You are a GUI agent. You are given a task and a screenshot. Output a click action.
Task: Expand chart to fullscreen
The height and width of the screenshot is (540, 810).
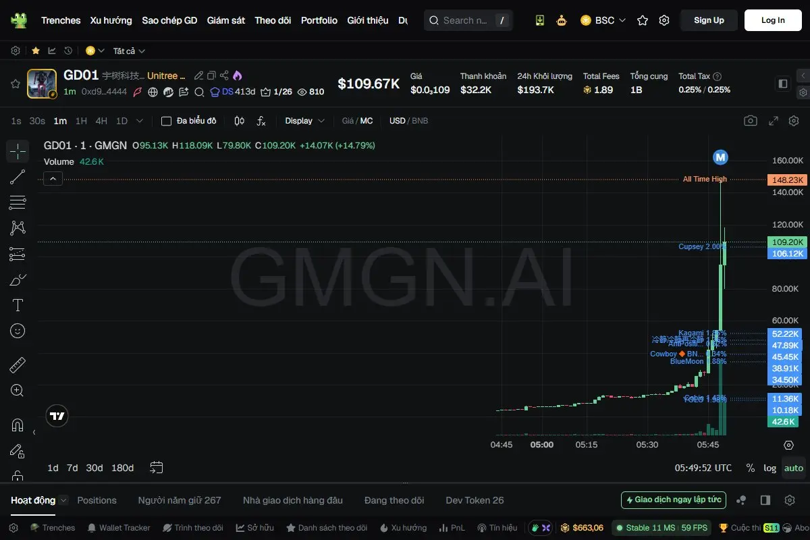pyautogui.click(x=774, y=121)
